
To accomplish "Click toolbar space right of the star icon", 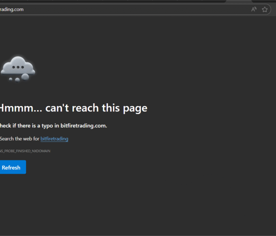I will click(273, 9).
